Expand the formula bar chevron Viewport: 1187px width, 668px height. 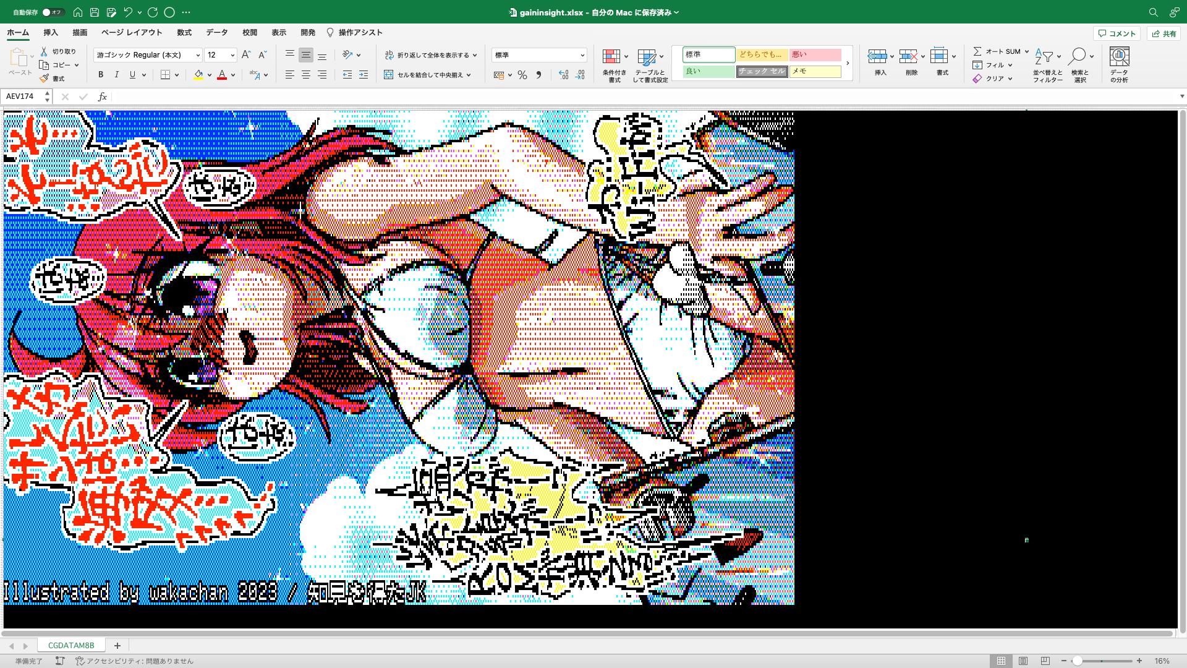click(1182, 96)
